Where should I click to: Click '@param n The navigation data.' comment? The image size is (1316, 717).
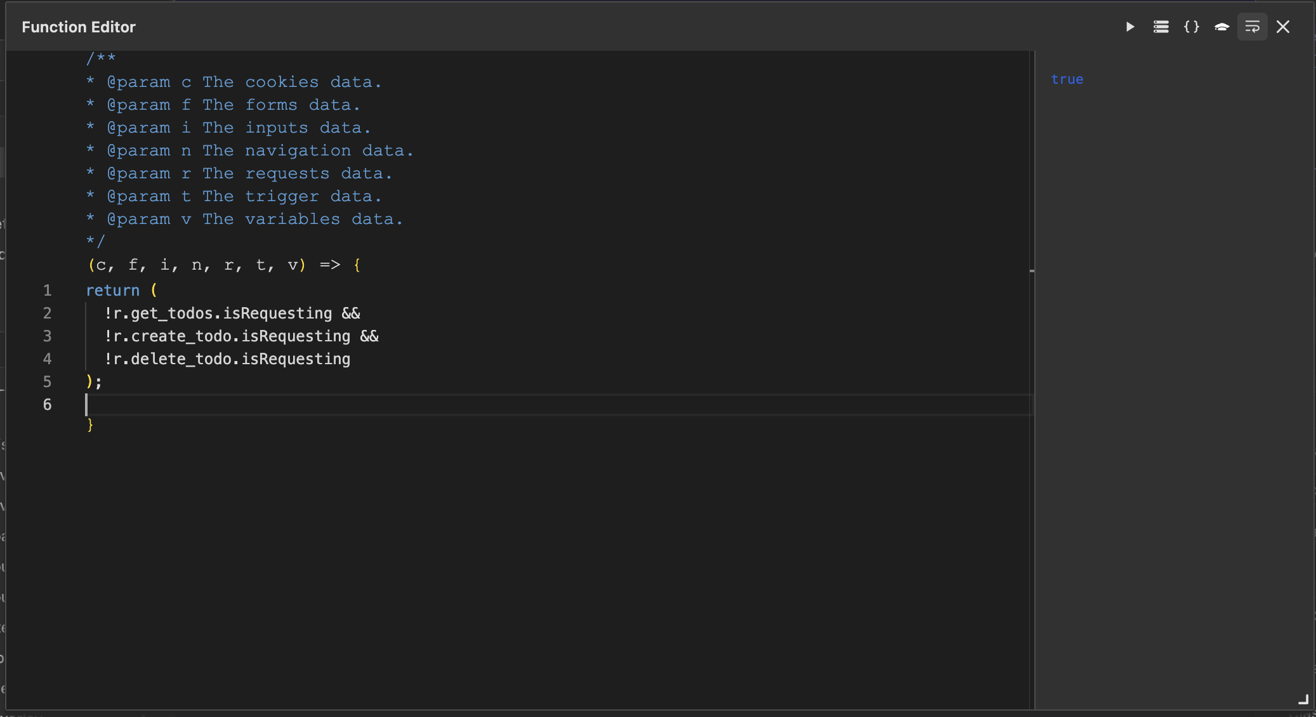[260, 151]
